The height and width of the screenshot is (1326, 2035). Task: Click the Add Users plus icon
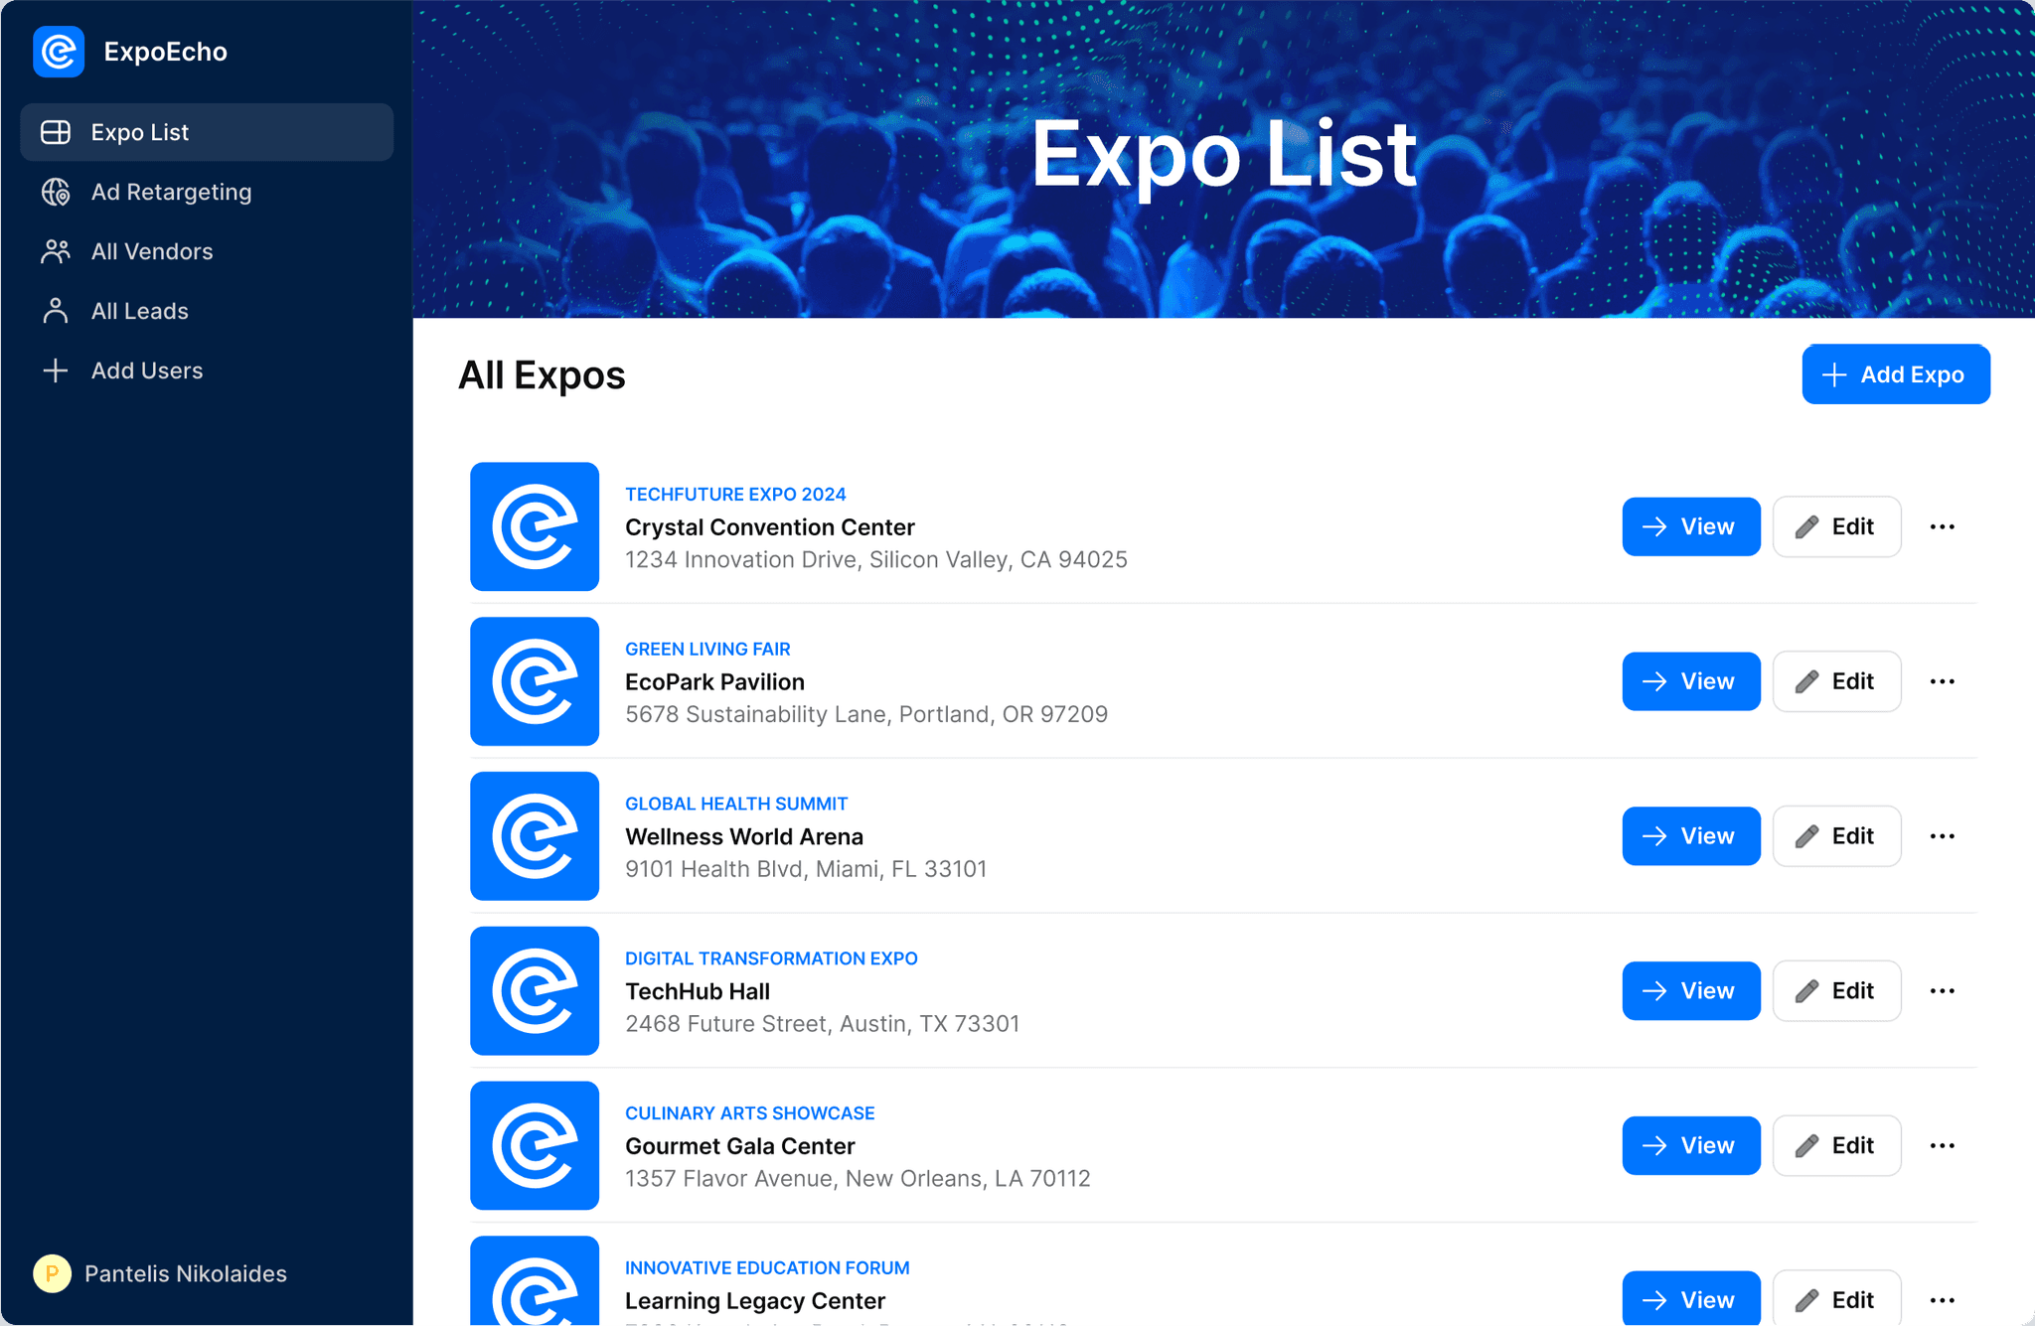tap(56, 370)
